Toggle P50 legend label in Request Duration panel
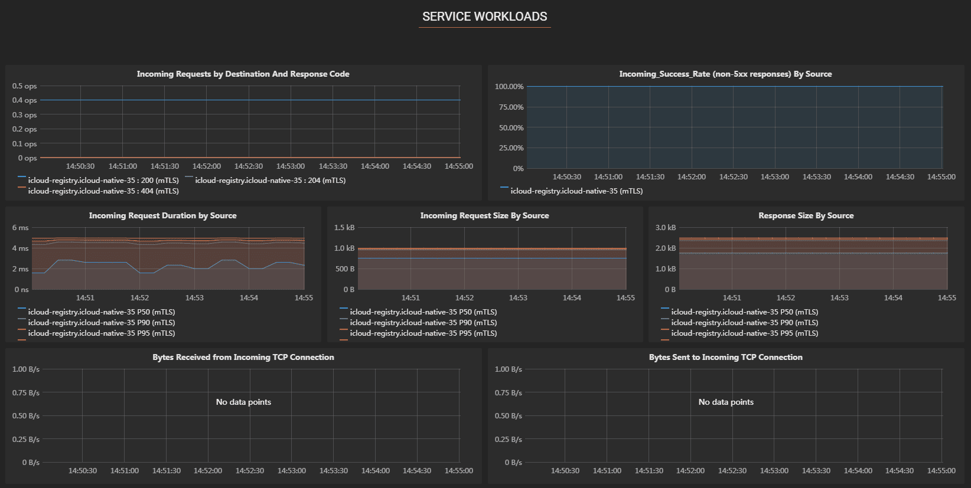Screen dimensions: 971x488 point(102,312)
